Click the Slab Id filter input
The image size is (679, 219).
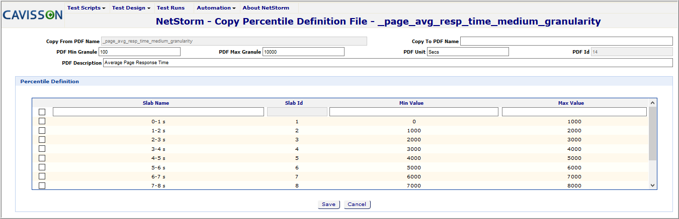[297, 112]
